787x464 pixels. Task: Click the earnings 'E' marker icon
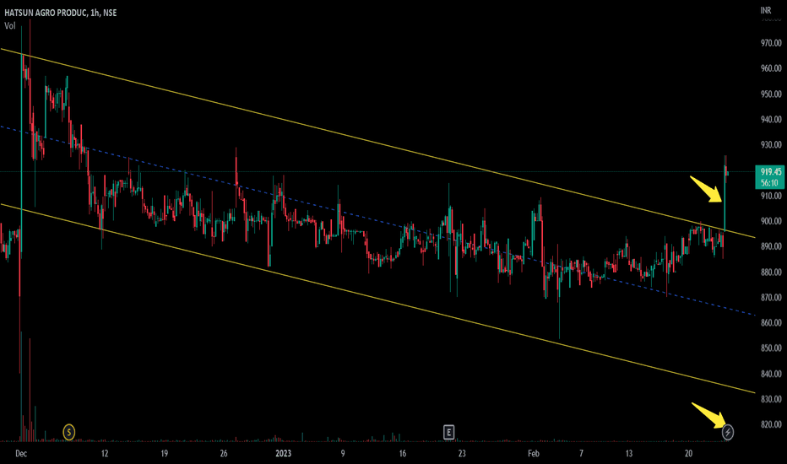click(x=448, y=432)
